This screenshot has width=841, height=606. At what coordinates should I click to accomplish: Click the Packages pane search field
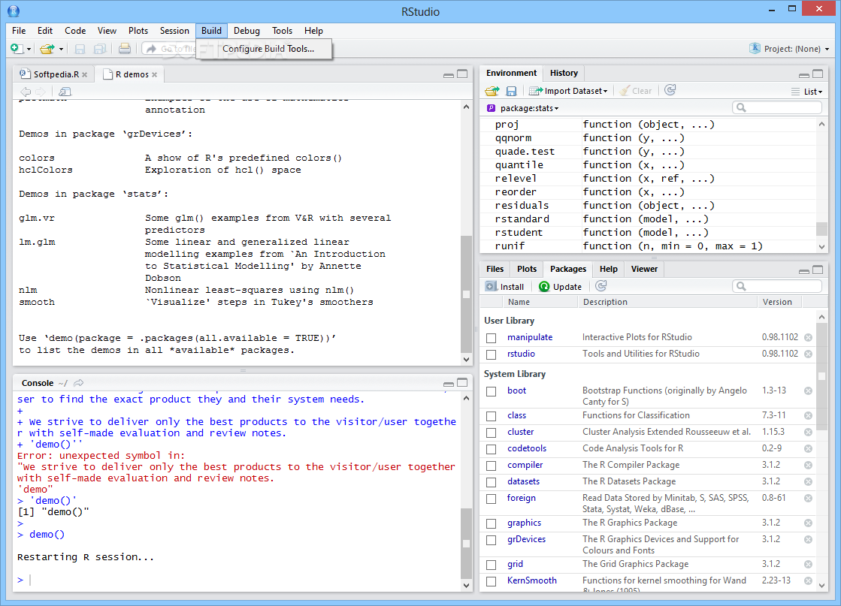(x=777, y=286)
